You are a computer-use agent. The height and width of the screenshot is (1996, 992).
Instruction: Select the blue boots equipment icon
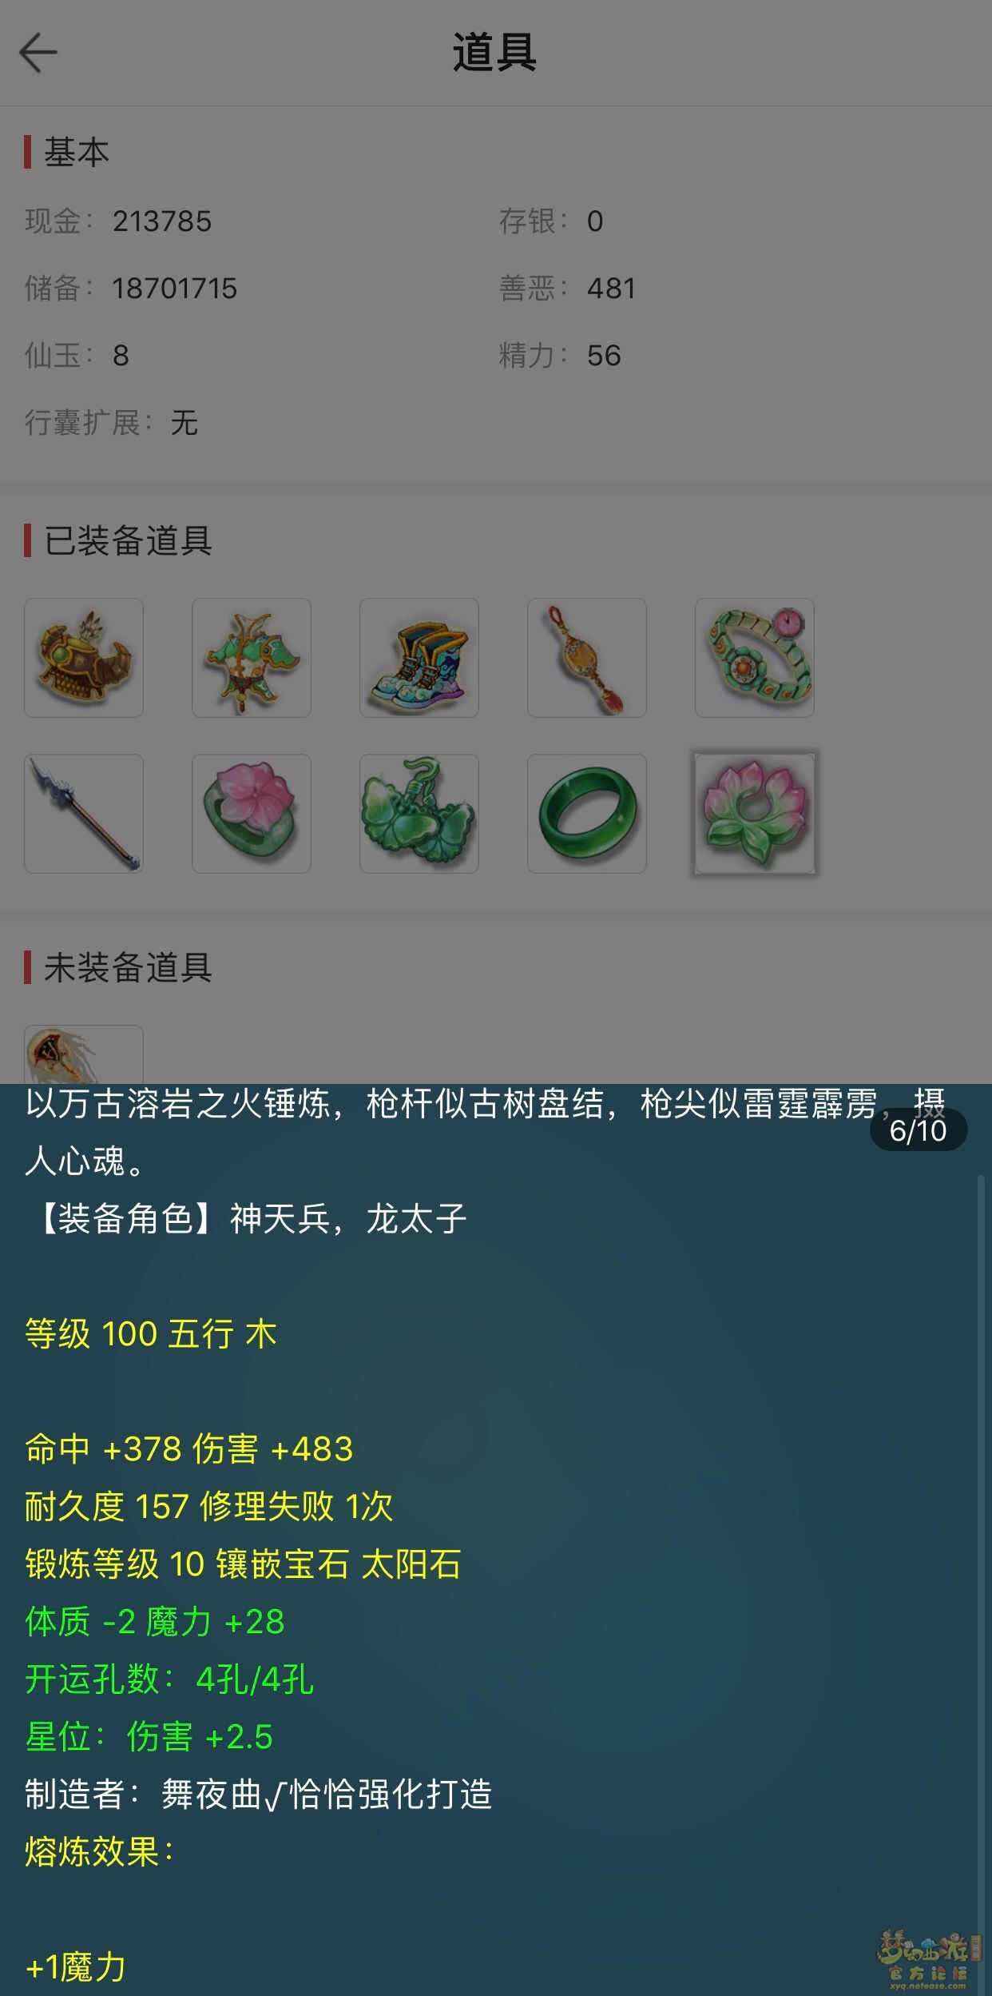tap(419, 658)
